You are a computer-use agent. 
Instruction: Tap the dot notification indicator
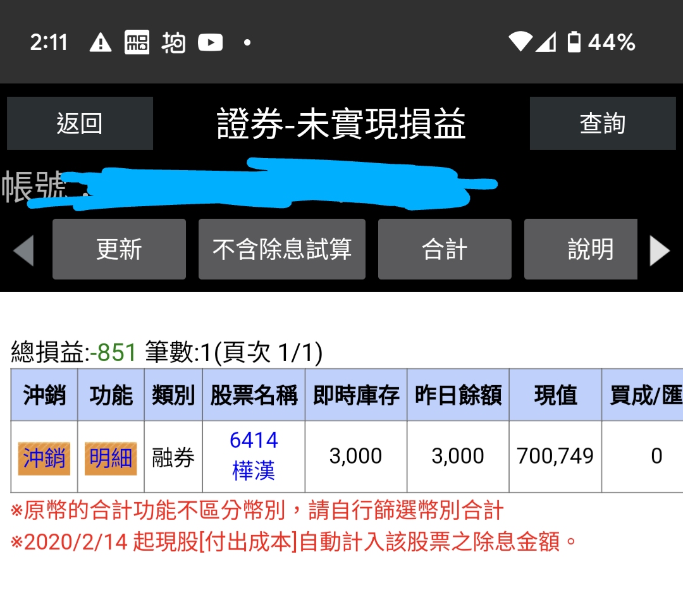246,44
